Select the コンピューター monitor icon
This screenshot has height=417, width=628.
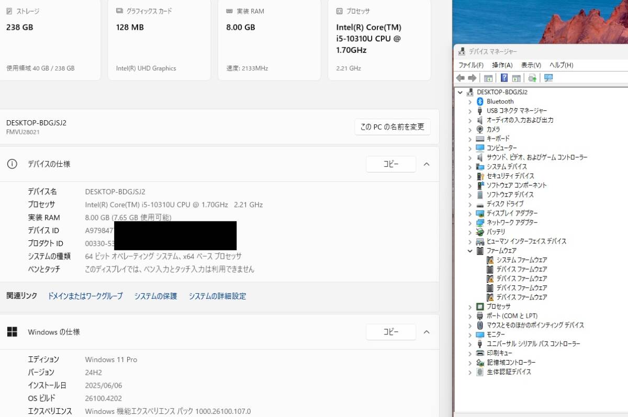pyautogui.click(x=480, y=148)
